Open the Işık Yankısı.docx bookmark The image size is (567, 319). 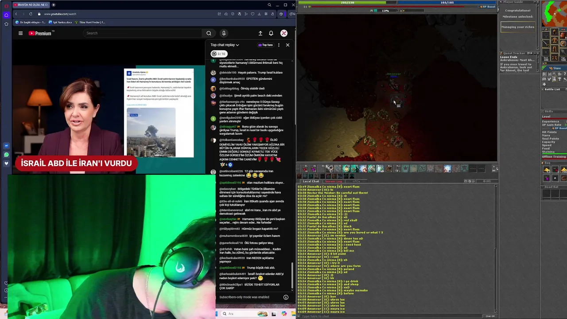(60, 22)
